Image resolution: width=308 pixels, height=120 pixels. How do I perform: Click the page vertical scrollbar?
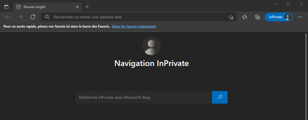pos(306,77)
